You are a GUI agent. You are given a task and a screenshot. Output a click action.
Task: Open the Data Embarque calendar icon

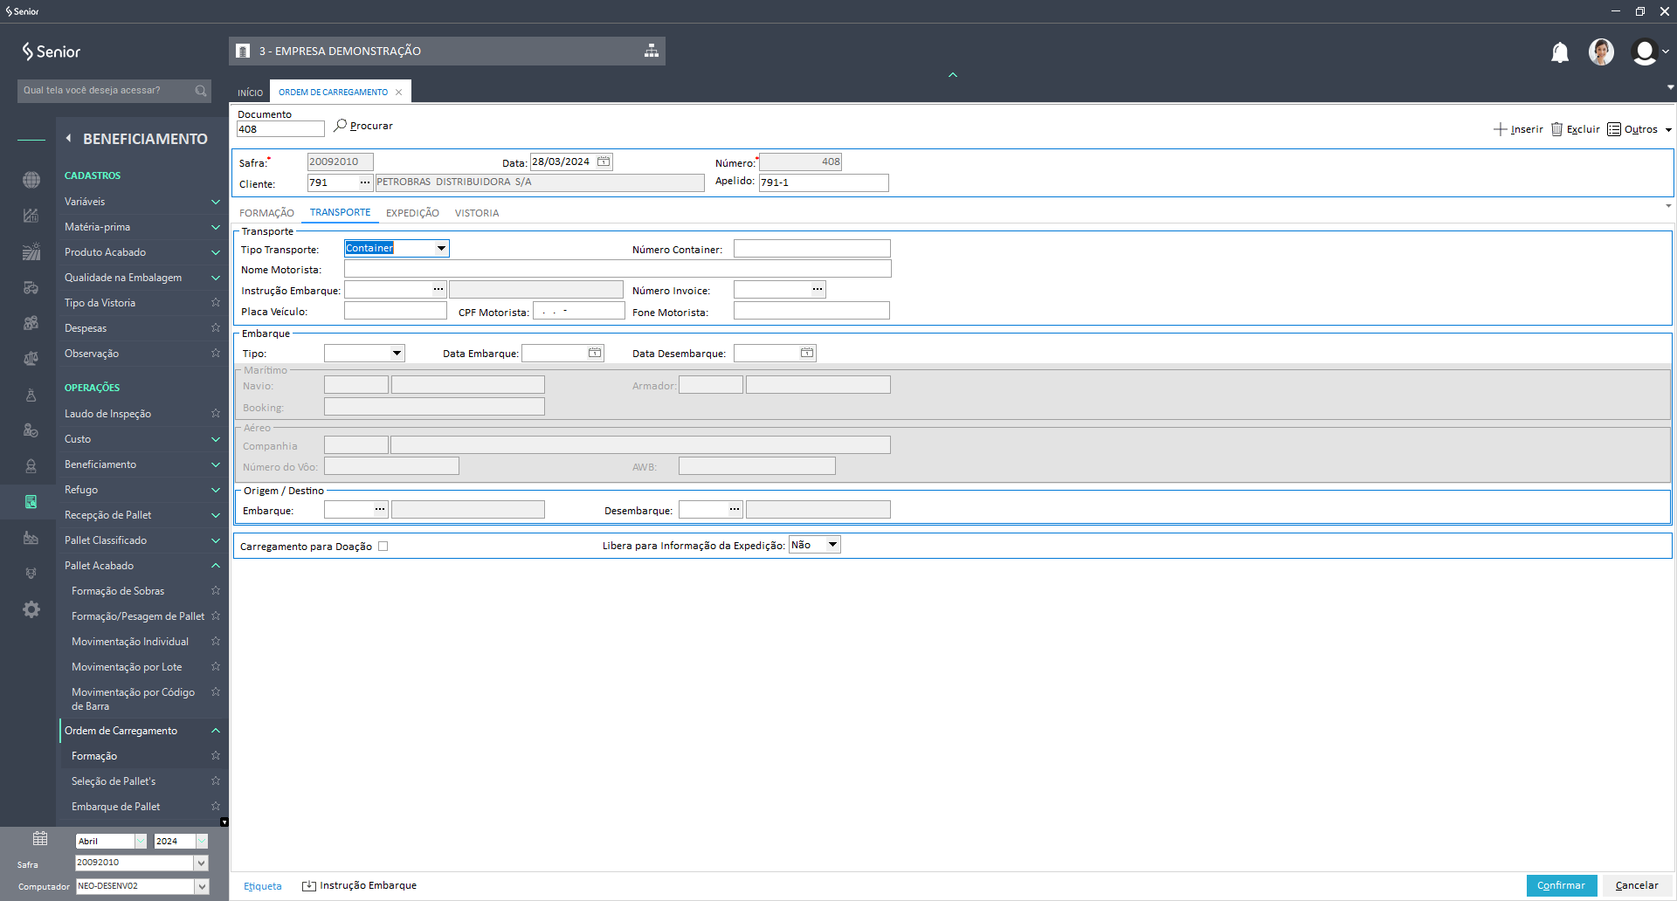point(595,353)
